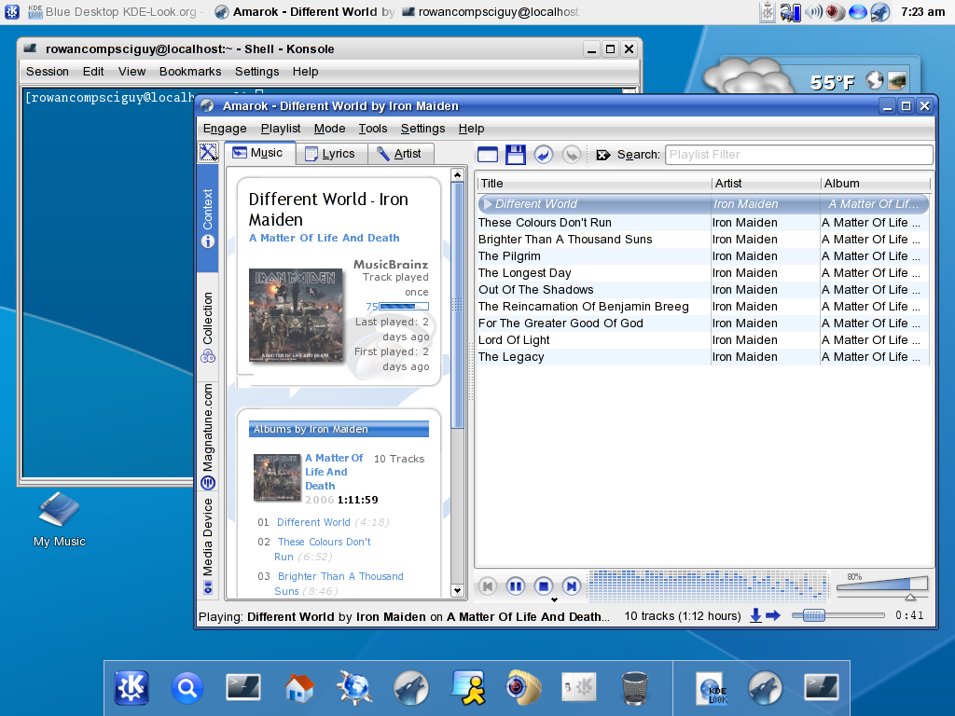Screen dimensions: 955x716
Task: Select For The Greater Good Of God
Action: pos(703,324)
